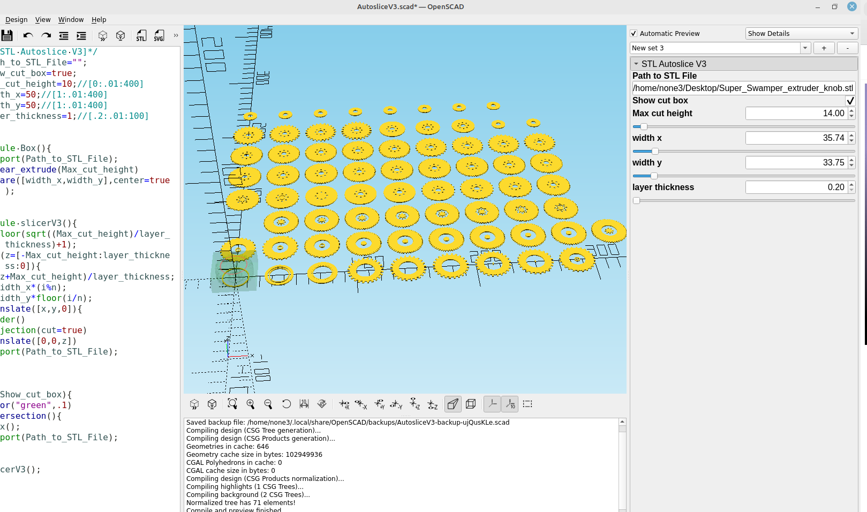
Task: Open the Show Details dropdown
Action: point(801,33)
